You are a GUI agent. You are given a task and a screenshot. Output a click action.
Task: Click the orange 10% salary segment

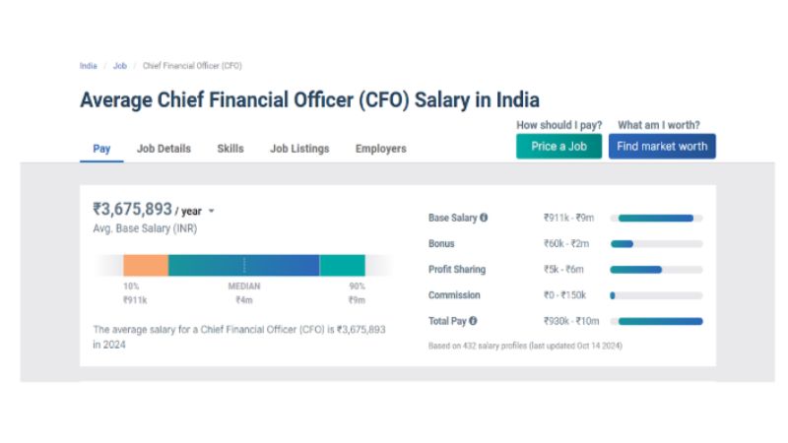coord(146,265)
